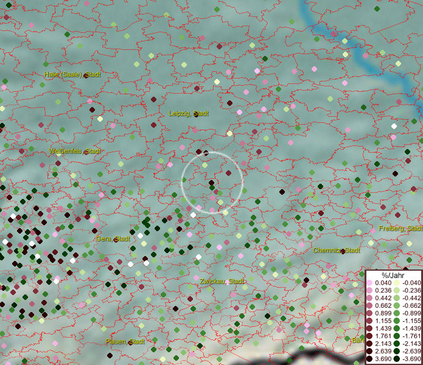Viewport: 423px width, 365px height.
Task: Click the pale swatch for -0.040
Action: (397, 283)
